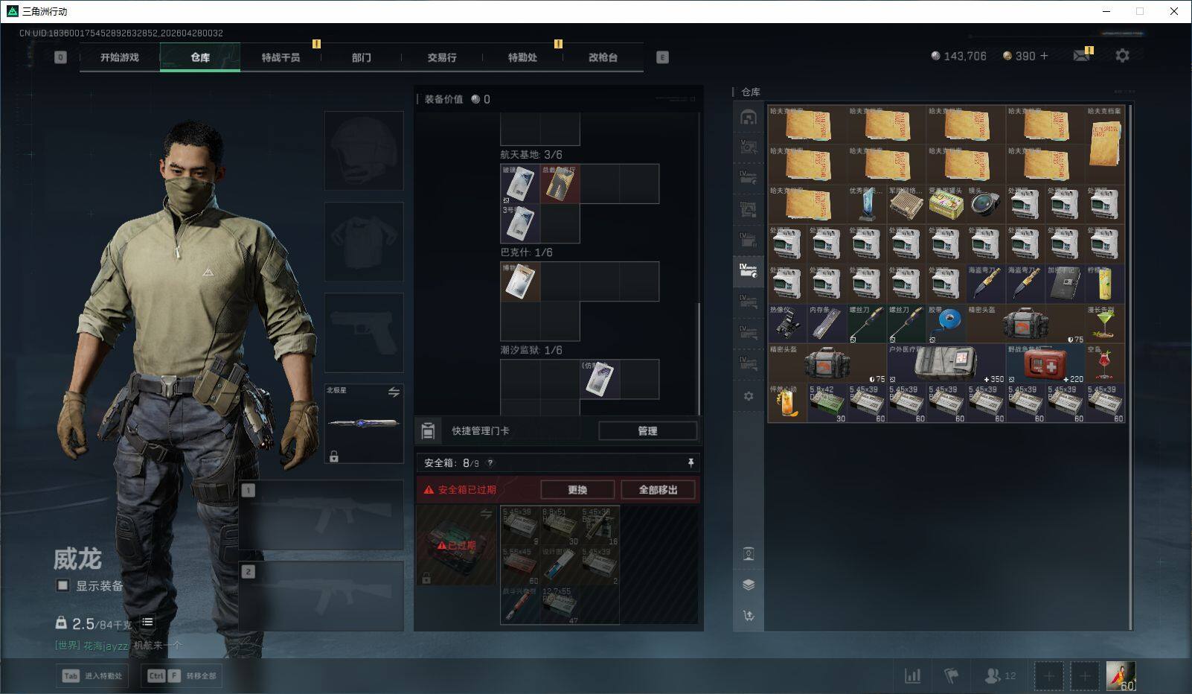Viewport: 1192px width, 694px height.
Task: Open the flags icon in bottom bar
Action: tap(952, 675)
